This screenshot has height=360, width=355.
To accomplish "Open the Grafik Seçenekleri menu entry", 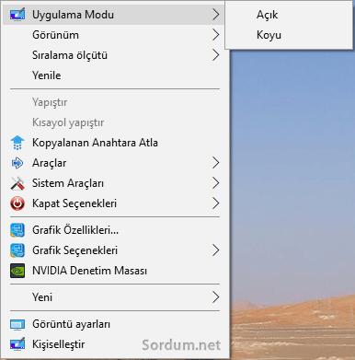I will coord(115,250).
